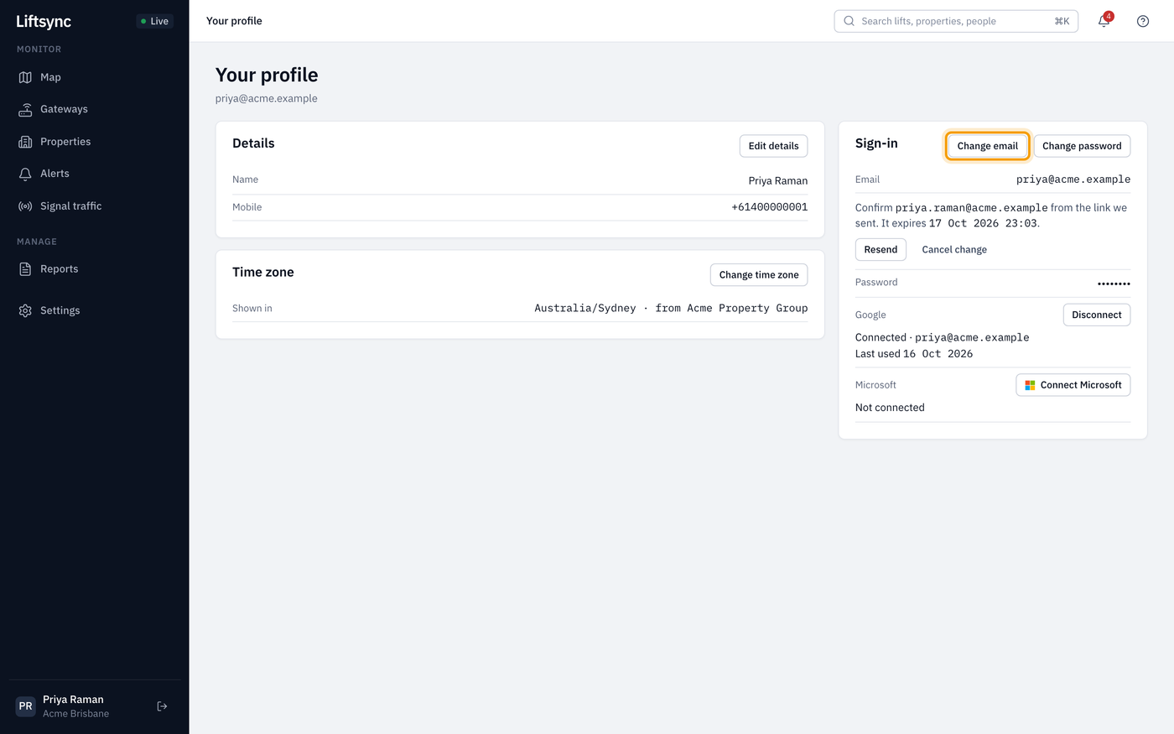Click the Microsoft logo icon

coord(1030,385)
